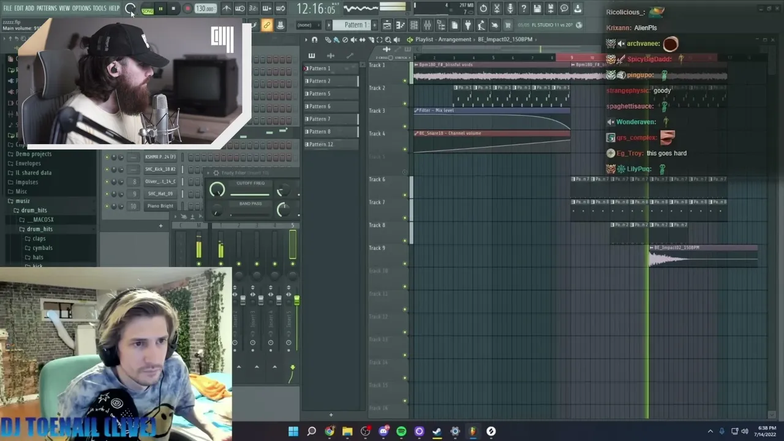Open the Playlist view from the toolbar
The width and height of the screenshot is (784, 441).
coord(387,25)
